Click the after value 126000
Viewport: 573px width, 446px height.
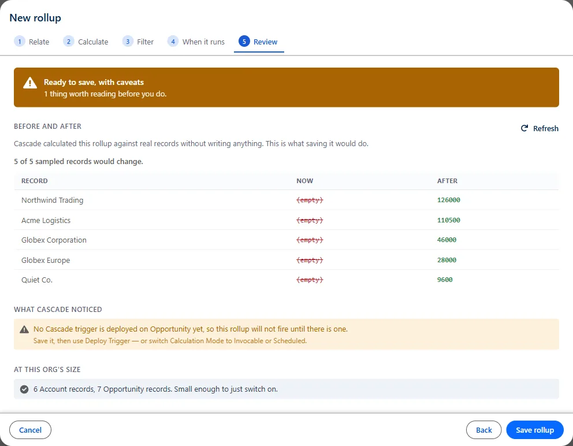448,200
